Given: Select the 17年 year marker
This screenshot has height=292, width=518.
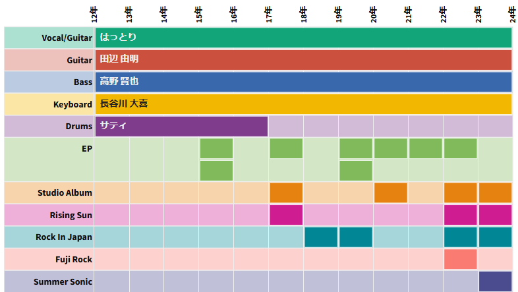Looking at the screenshot, I should coord(268,13).
